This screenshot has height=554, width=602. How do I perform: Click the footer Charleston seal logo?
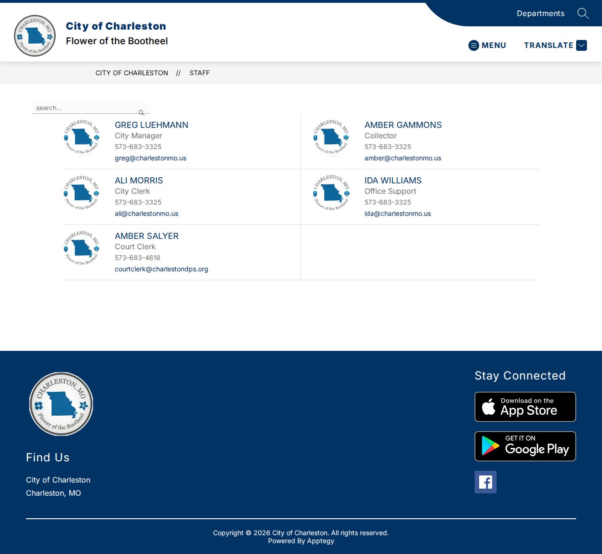coord(61,404)
